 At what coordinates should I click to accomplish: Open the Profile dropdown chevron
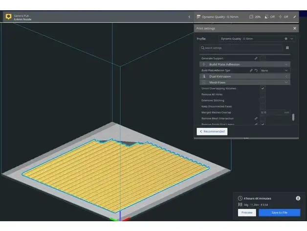click(x=292, y=39)
